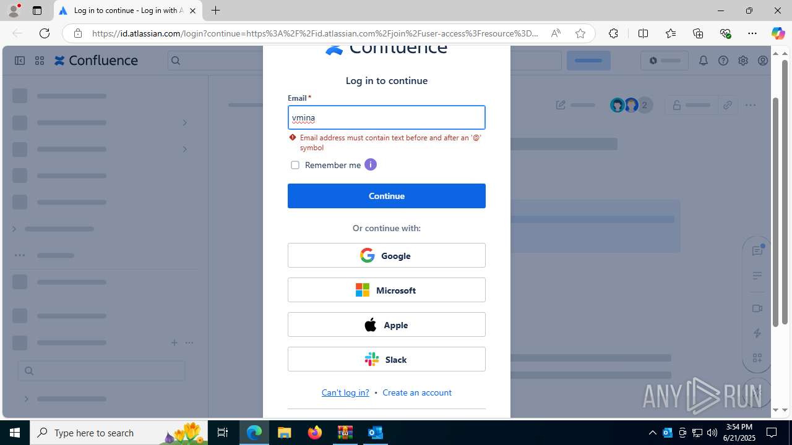This screenshot has height=445, width=792.
Task: Close the Log in to continue tab
Action: tap(192, 11)
